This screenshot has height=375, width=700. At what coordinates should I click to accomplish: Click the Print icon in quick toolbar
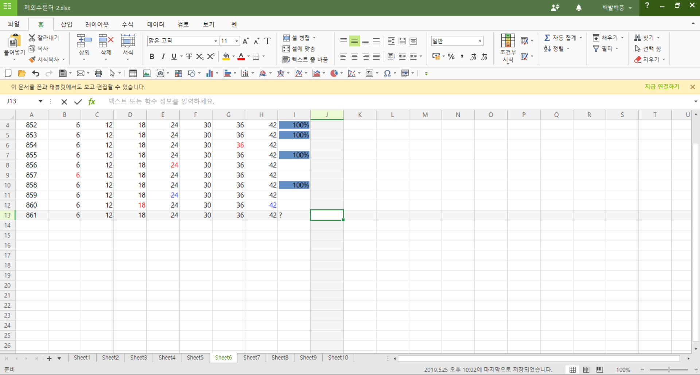[98, 74]
